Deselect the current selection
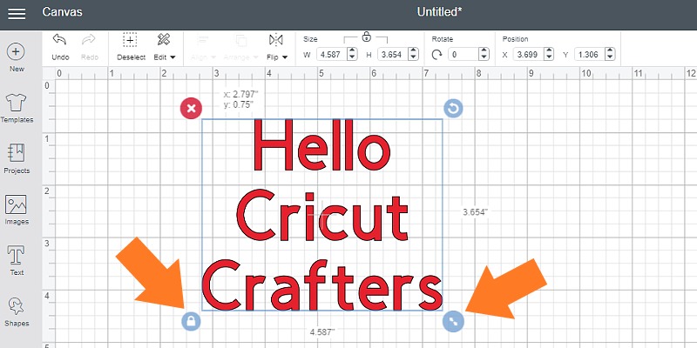This screenshot has width=697, height=348. 132,47
